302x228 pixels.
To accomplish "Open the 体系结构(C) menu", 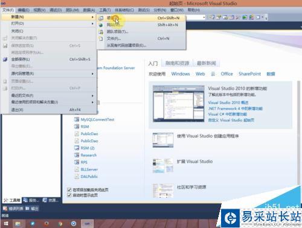I will [124, 10].
